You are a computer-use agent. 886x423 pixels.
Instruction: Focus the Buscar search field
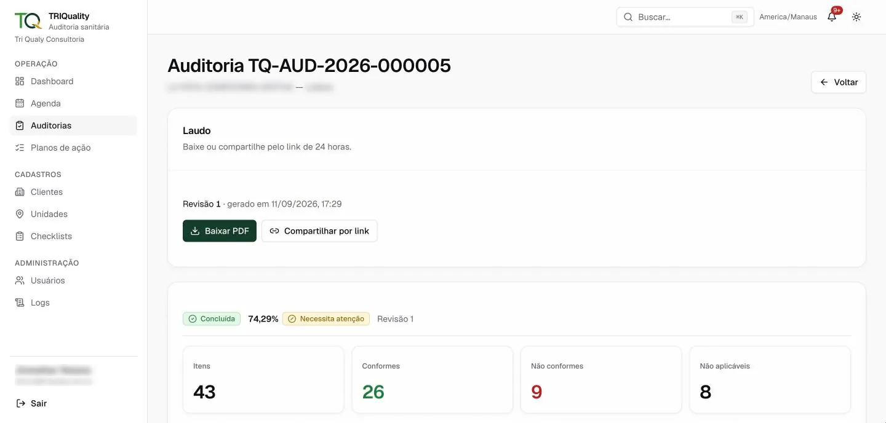(685, 17)
